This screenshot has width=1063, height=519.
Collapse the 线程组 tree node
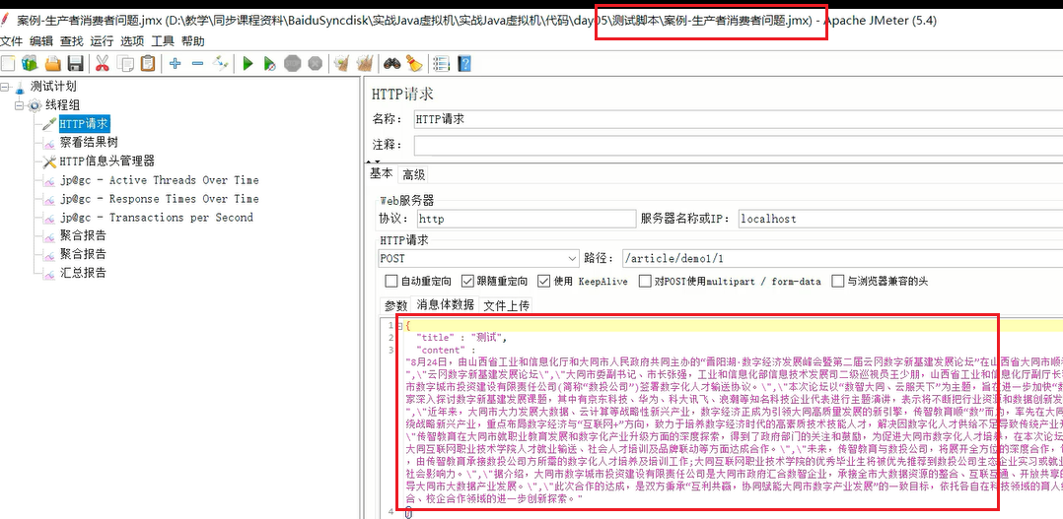pos(19,105)
